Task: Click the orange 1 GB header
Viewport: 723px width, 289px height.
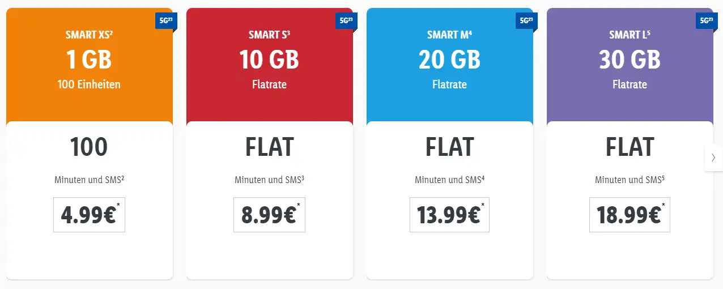Action: click(89, 60)
